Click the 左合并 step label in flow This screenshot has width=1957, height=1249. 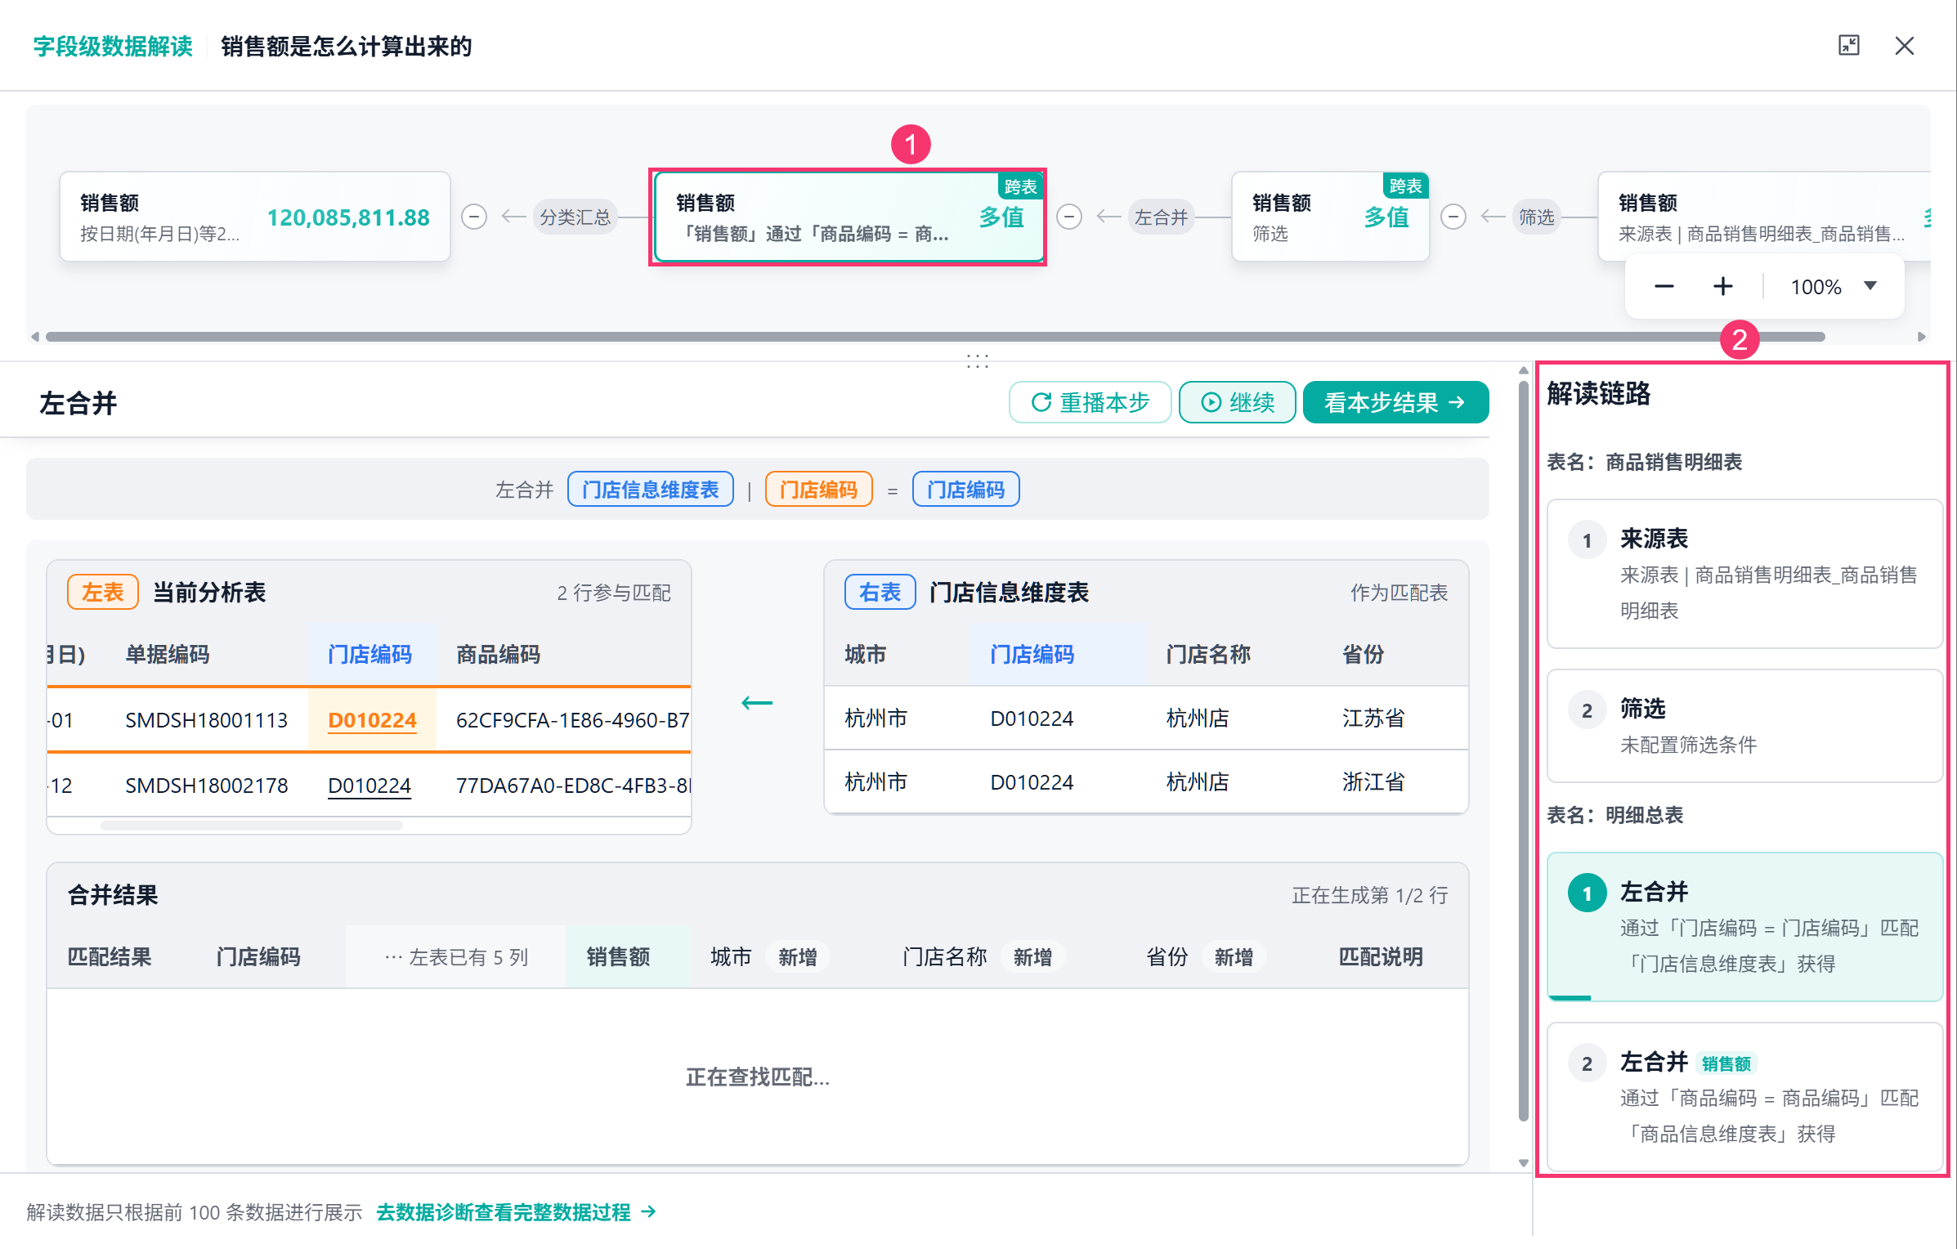pyautogui.click(x=1161, y=217)
